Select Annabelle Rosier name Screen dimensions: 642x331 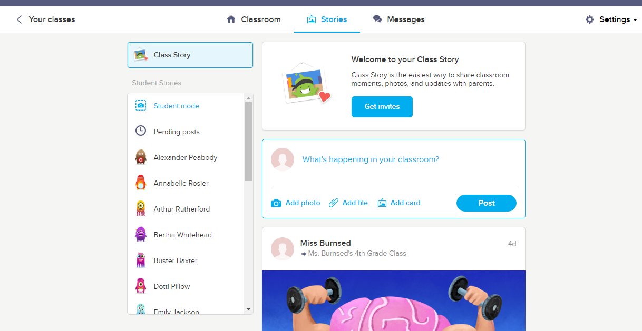[181, 183]
